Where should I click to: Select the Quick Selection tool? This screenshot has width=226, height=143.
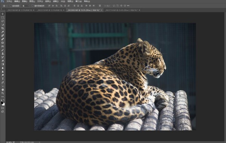pyautogui.click(x=3, y=25)
